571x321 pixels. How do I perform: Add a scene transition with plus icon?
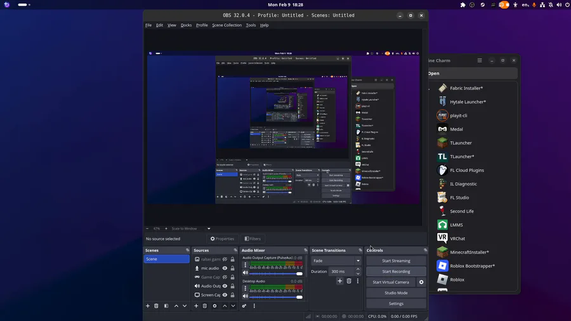[340, 281]
